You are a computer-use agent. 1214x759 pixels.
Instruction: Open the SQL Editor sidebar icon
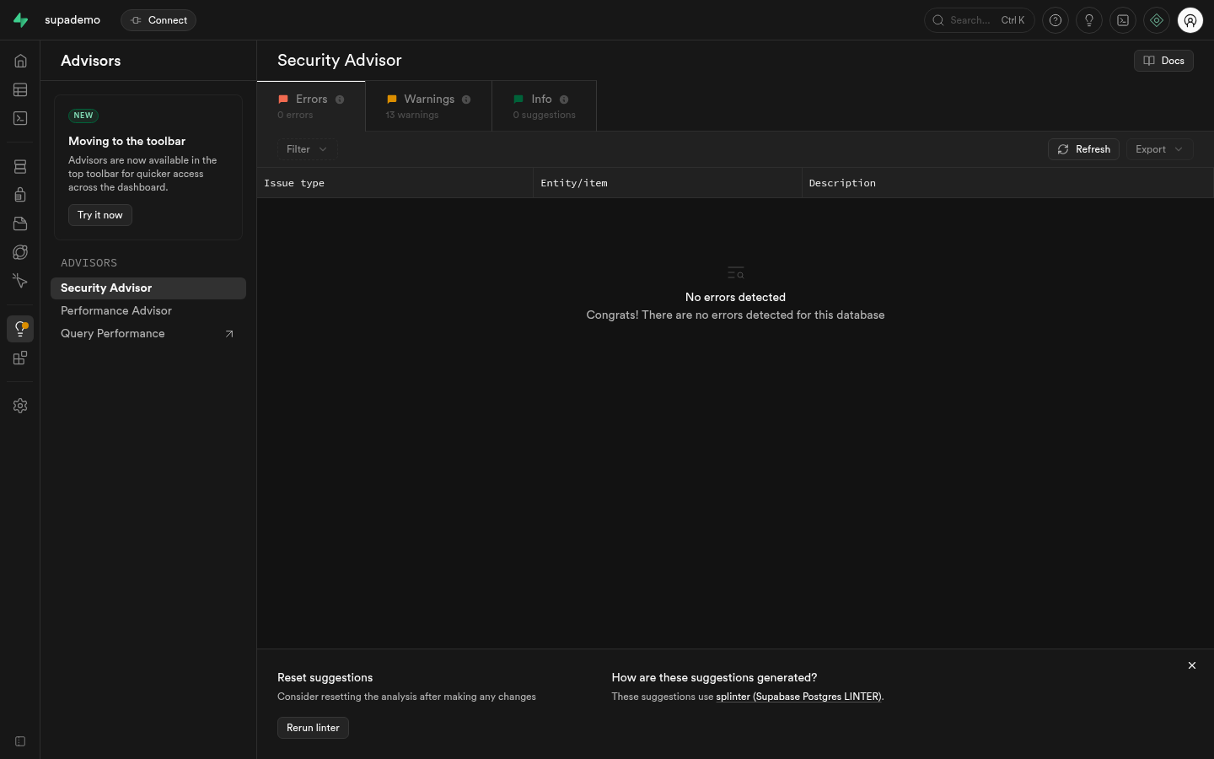click(x=20, y=118)
